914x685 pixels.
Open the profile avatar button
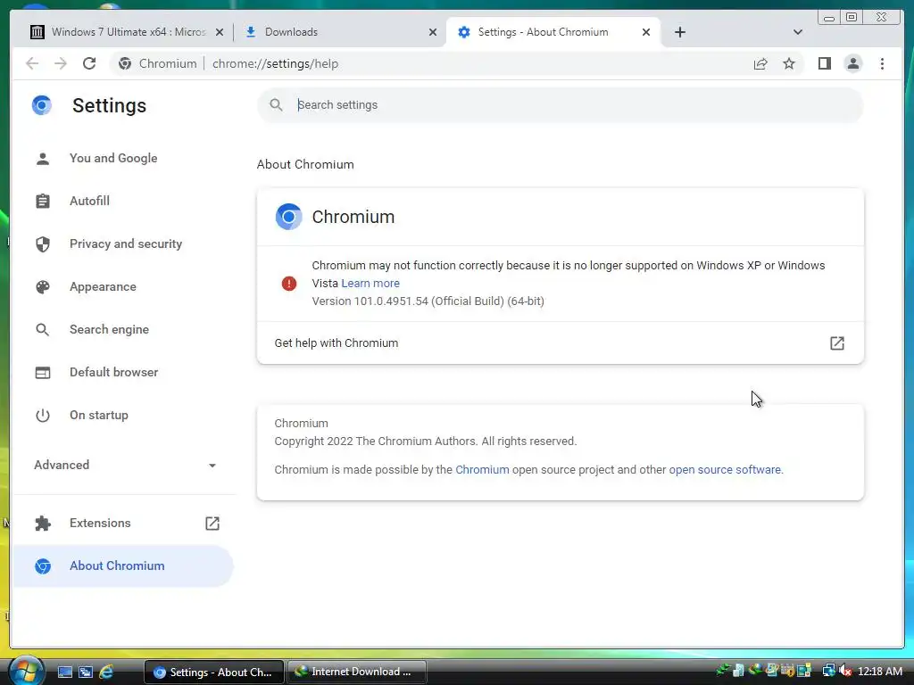click(852, 63)
